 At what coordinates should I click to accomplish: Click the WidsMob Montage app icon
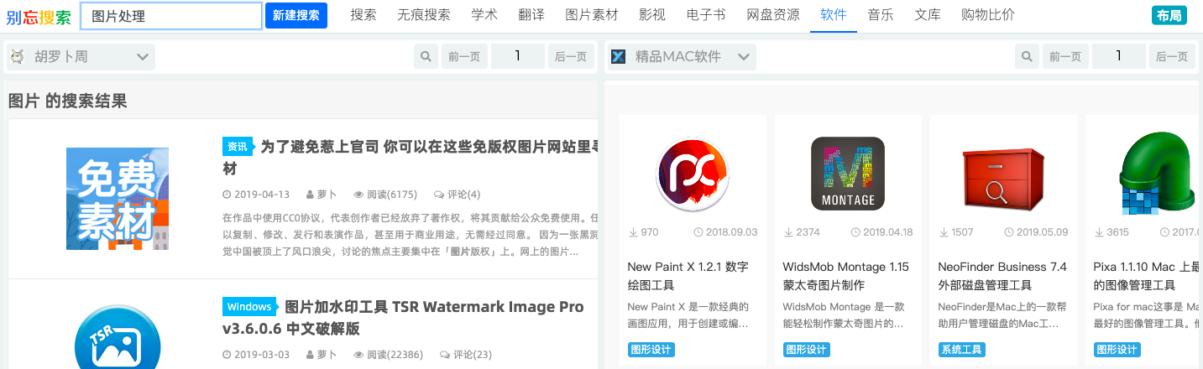[848, 174]
